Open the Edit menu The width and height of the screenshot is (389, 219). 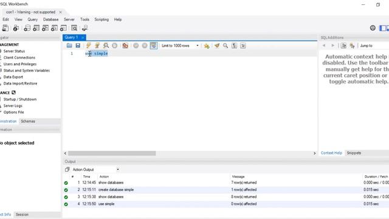coord(5,19)
